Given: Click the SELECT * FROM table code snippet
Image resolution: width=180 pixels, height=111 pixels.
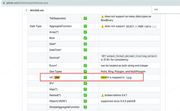Looking at the screenshot, I should (x=141, y=26).
